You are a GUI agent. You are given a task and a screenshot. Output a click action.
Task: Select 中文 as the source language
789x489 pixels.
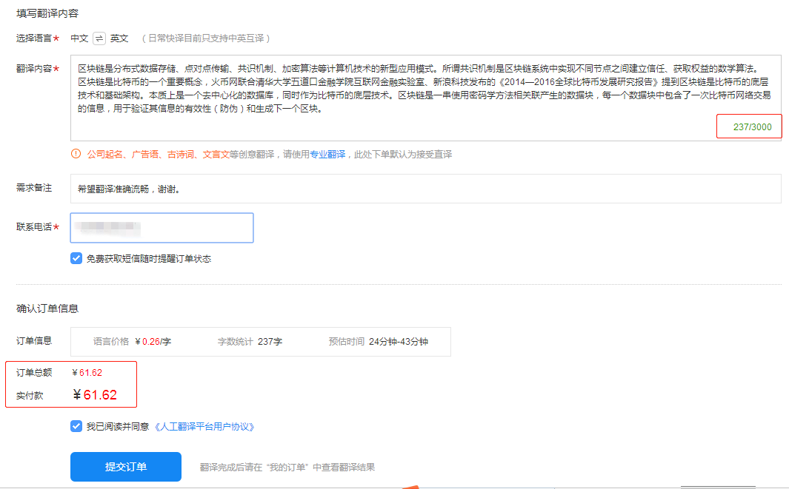pos(79,38)
